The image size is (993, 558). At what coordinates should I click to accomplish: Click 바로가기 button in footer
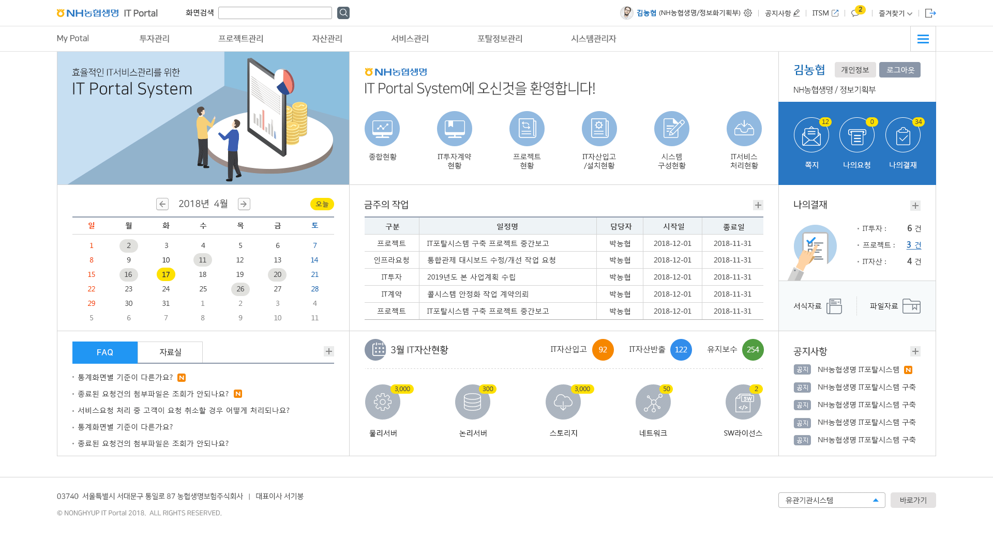coord(913,500)
